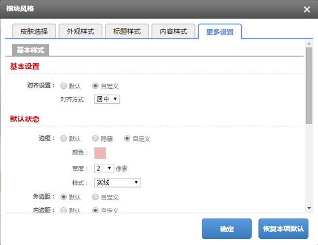Click the scrollbar down arrow
Screen dimensions: 318x245
(x=309, y=208)
